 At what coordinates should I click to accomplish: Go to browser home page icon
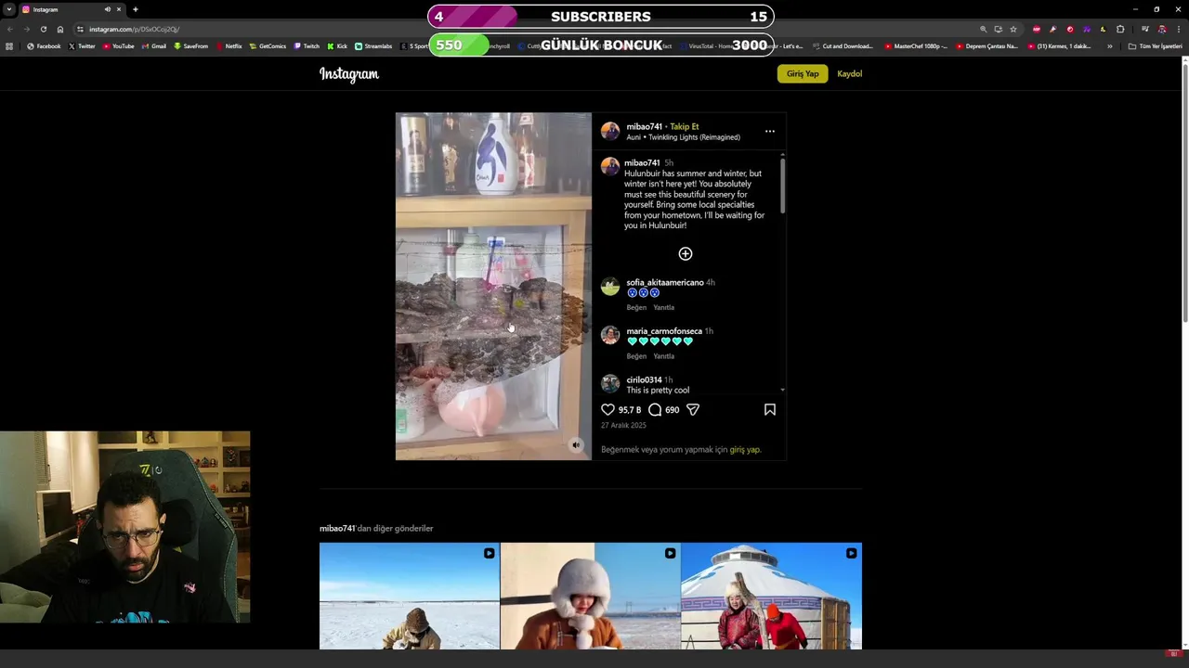[x=60, y=29]
